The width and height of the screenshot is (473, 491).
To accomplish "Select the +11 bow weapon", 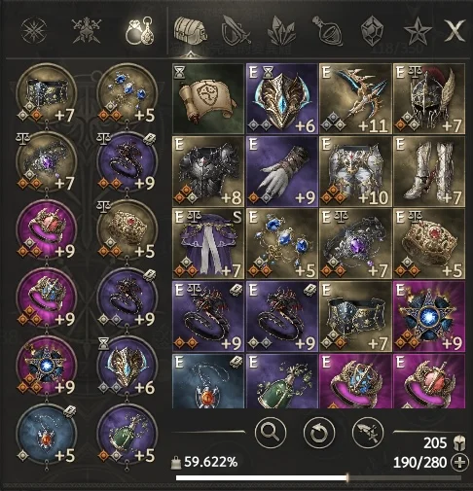I will 355,98.
